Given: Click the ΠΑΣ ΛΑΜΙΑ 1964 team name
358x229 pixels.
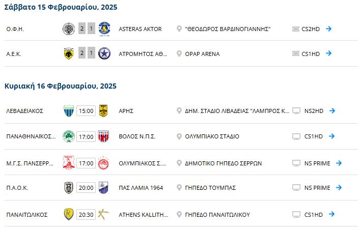Looking at the screenshot, I should [x=141, y=188].
